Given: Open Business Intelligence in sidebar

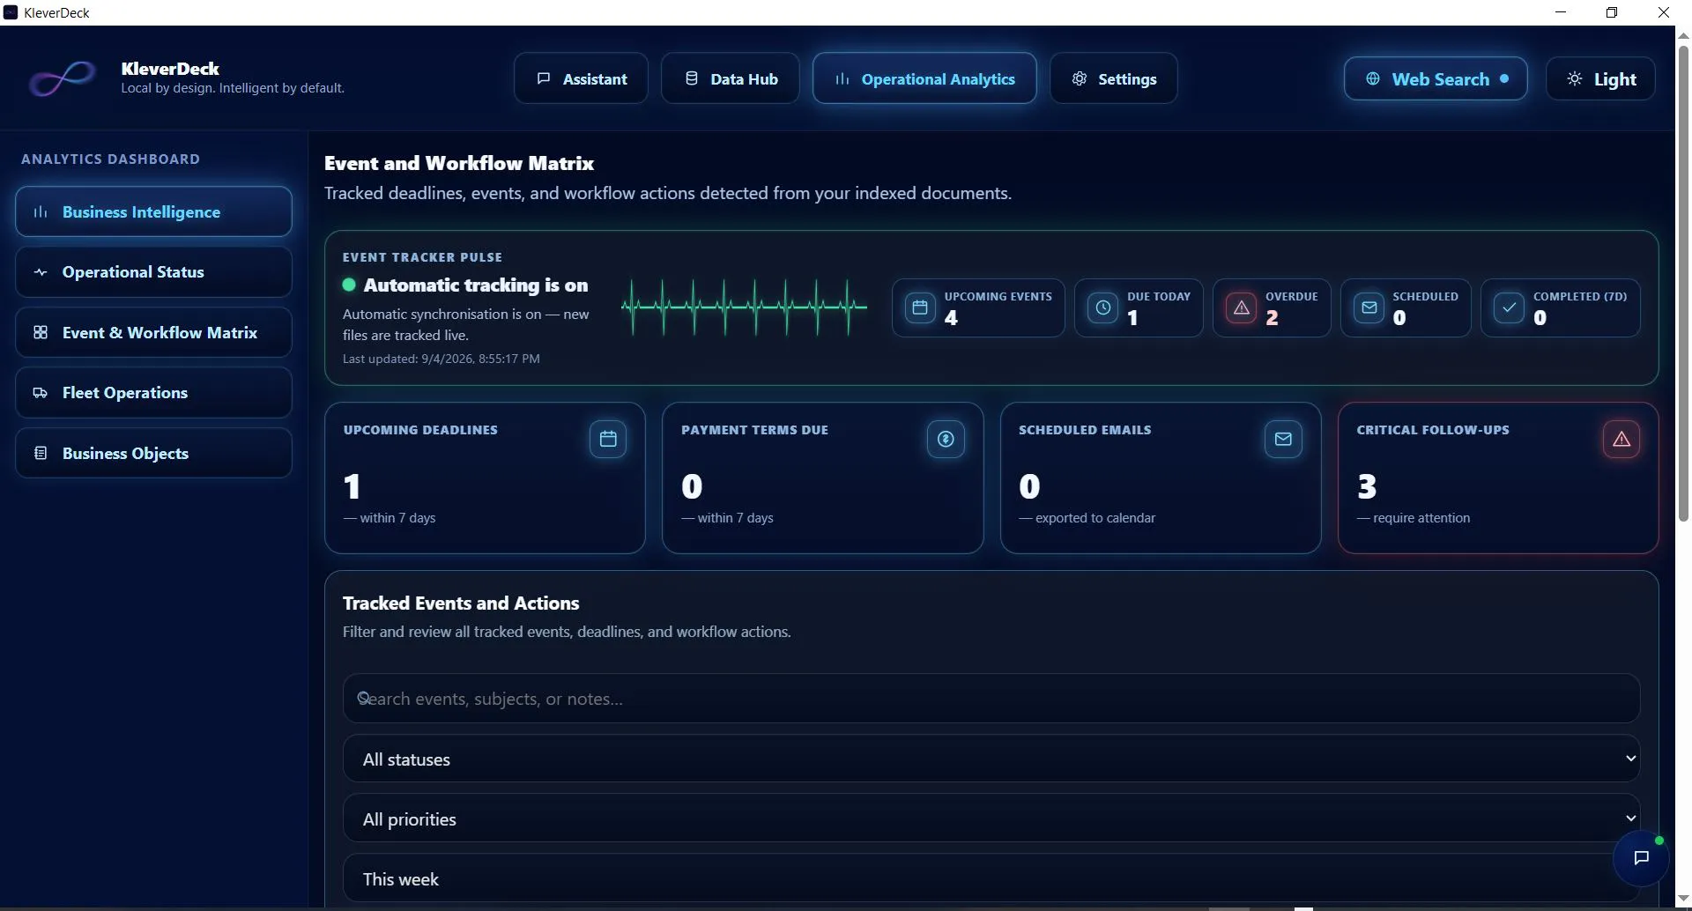Looking at the screenshot, I should [153, 211].
